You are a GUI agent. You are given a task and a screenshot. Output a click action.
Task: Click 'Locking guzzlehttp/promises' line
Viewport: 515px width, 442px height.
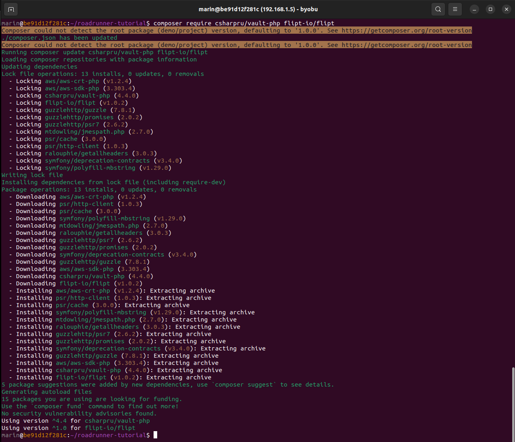(x=76, y=117)
